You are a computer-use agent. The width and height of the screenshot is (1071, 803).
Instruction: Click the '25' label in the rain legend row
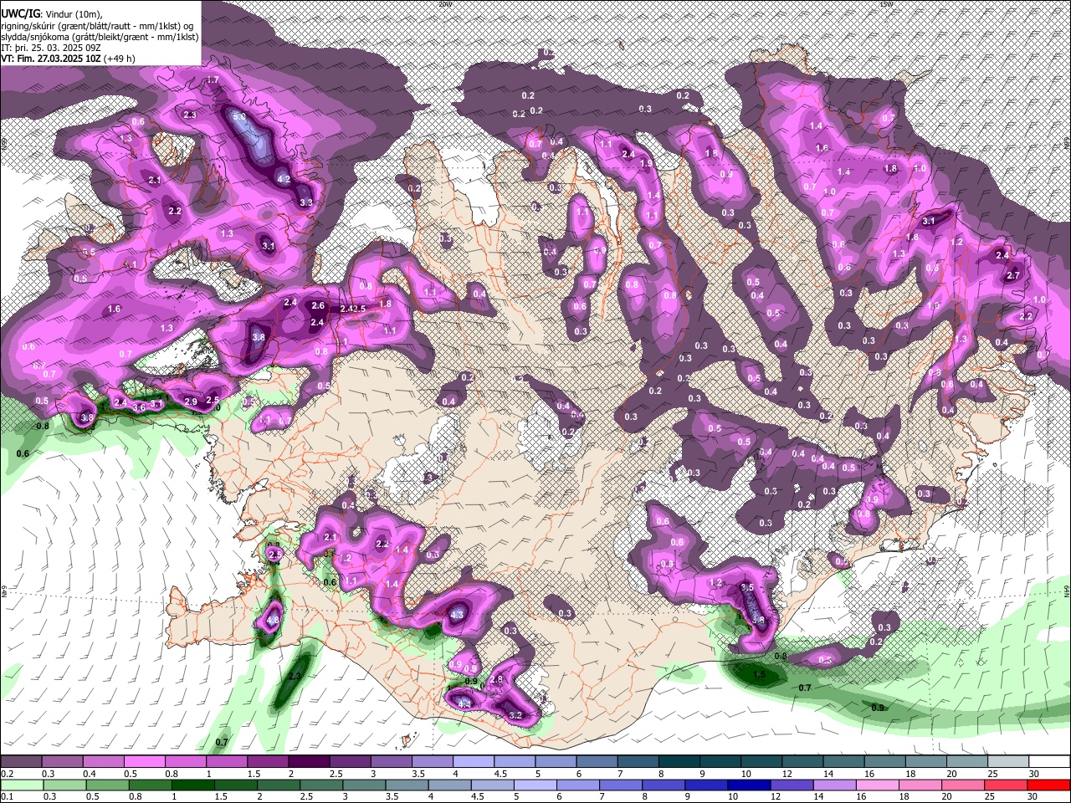pos(990,797)
